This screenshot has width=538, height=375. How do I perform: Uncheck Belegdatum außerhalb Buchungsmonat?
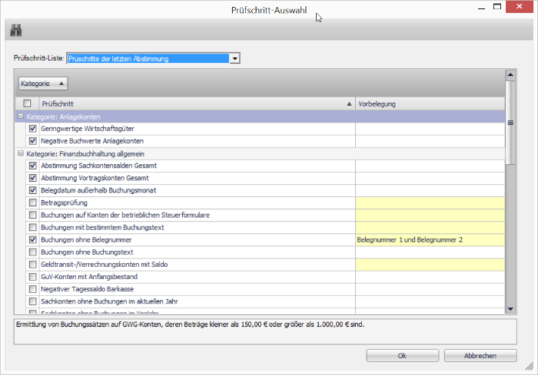coord(32,190)
